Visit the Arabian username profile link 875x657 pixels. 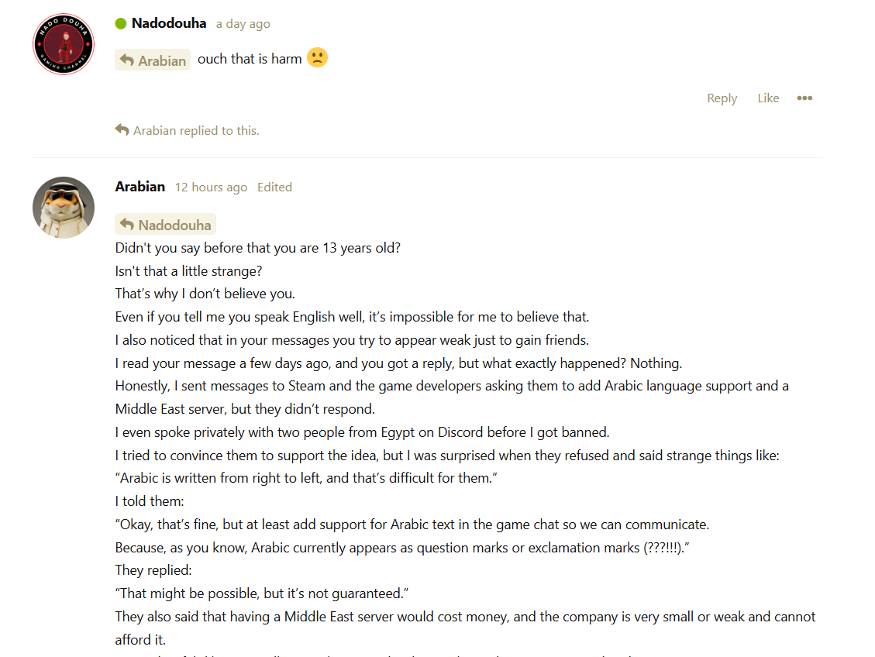click(x=140, y=187)
